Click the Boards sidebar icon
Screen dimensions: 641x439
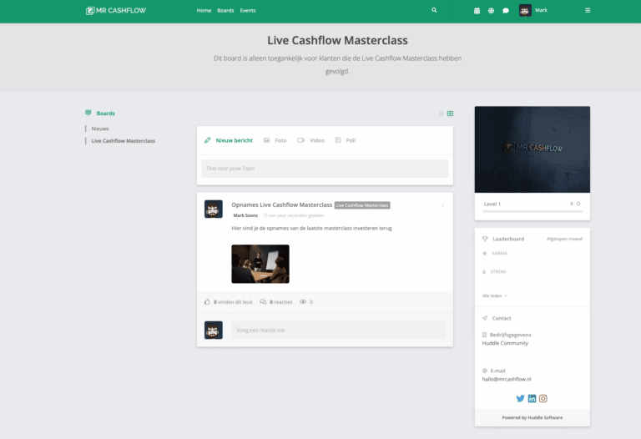point(88,113)
